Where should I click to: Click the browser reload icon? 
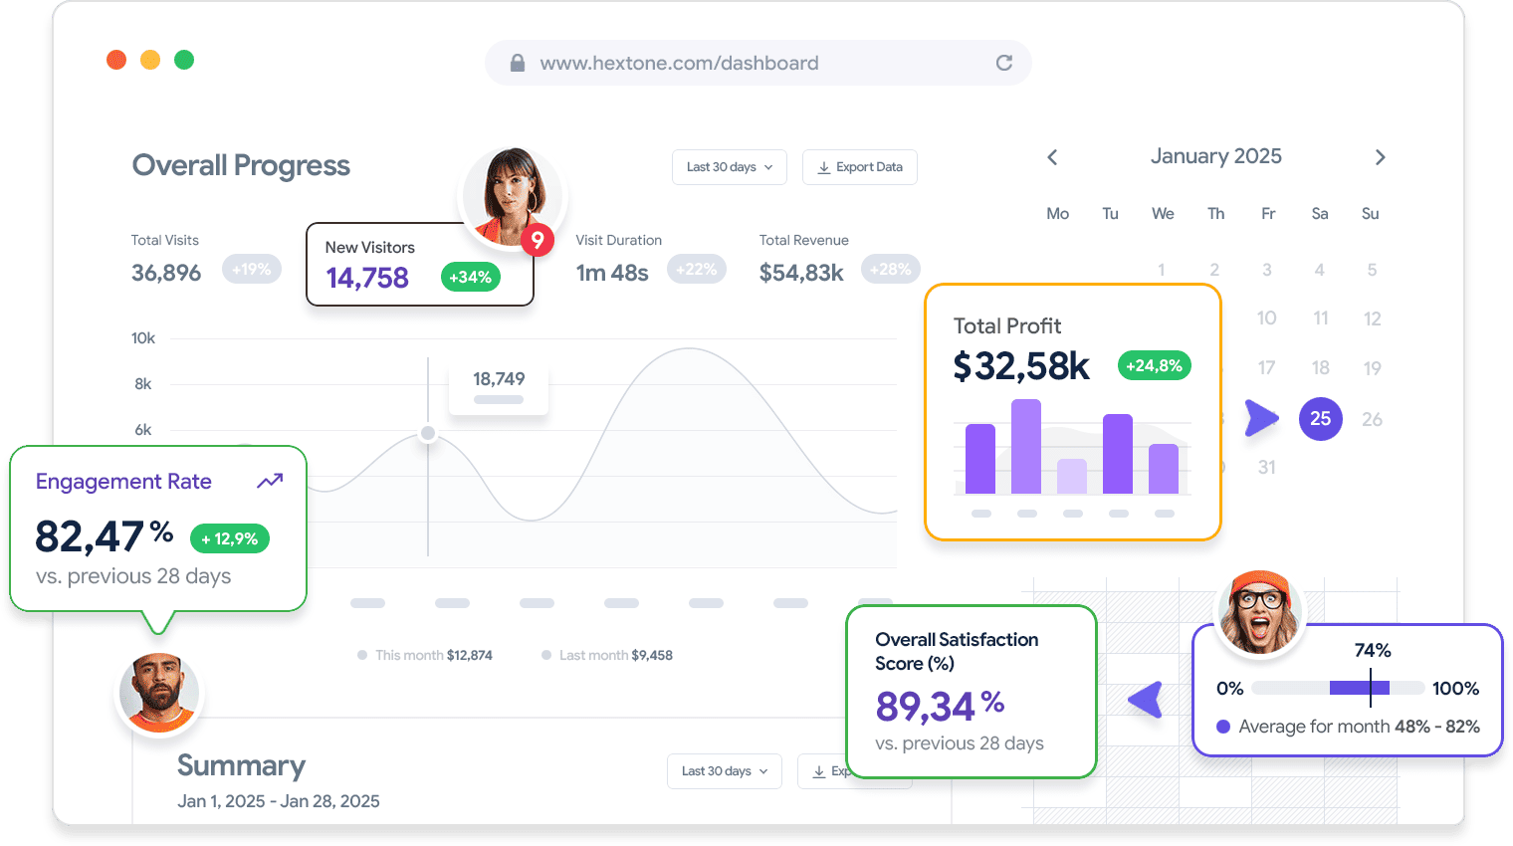pyautogui.click(x=1004, y=63)
